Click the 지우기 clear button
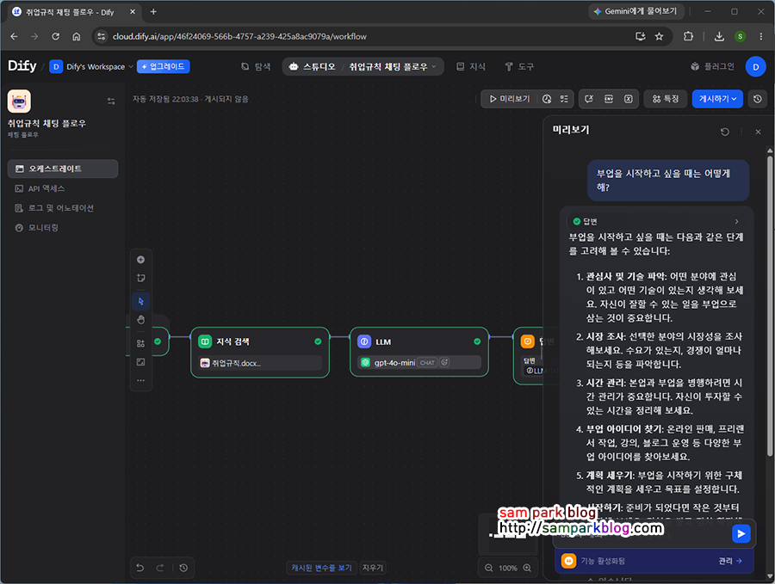The image size is (775, 584). (x=373, y=569)
